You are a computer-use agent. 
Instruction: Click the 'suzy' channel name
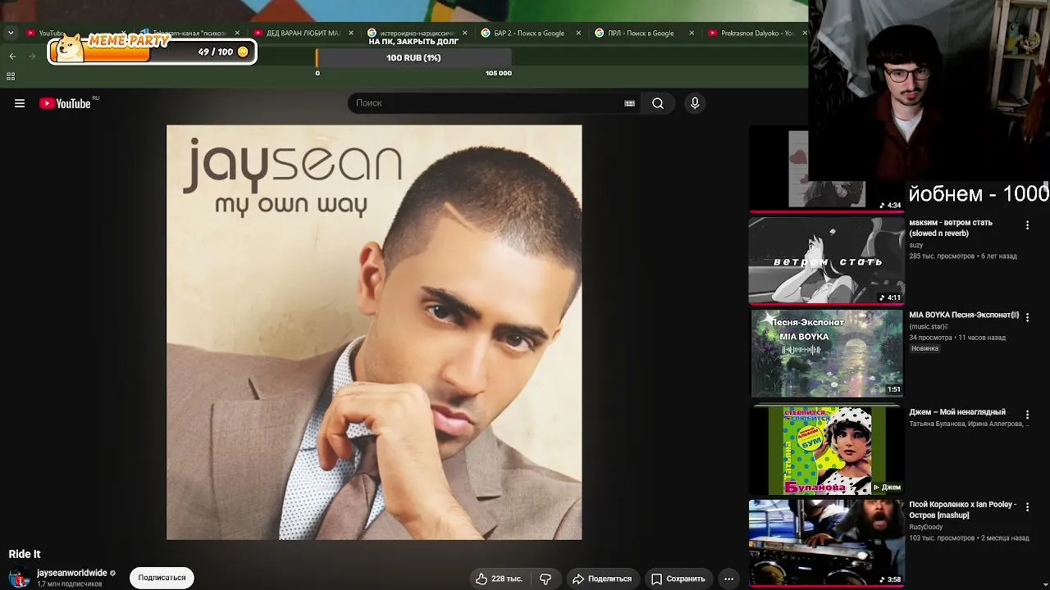(916, 245)
